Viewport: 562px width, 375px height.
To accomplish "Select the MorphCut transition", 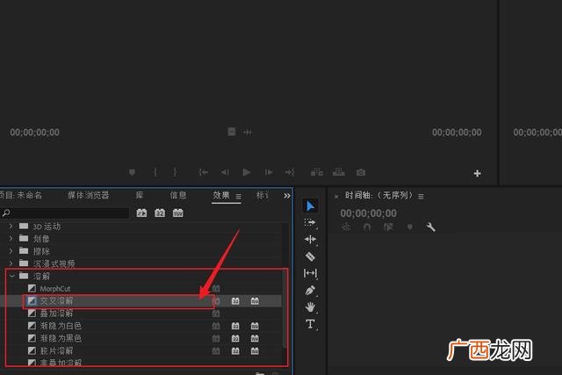I will [x=54, y=289].
